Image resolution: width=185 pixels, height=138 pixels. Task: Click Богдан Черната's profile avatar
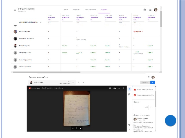(15, 32)
